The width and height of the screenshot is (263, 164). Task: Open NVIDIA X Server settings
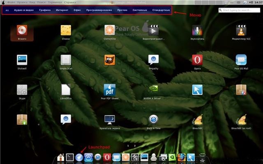(153, 89)
